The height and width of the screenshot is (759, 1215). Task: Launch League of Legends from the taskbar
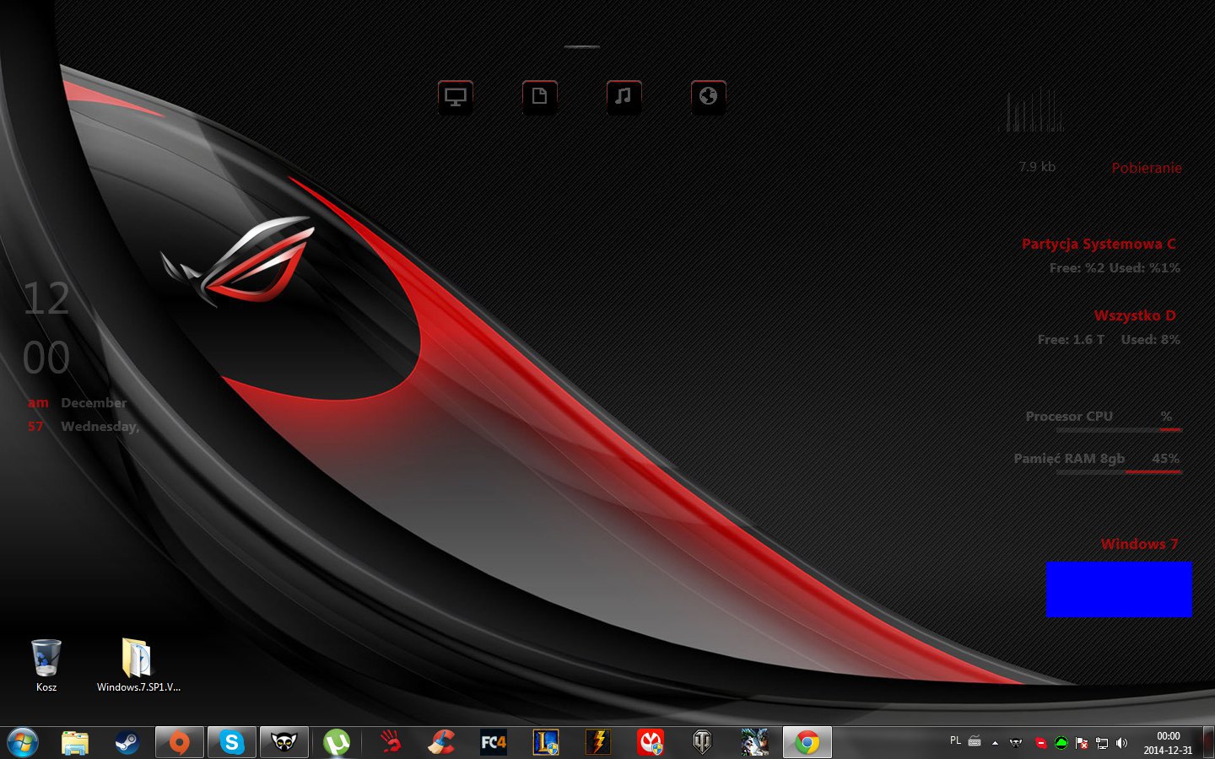pos(546,743)
